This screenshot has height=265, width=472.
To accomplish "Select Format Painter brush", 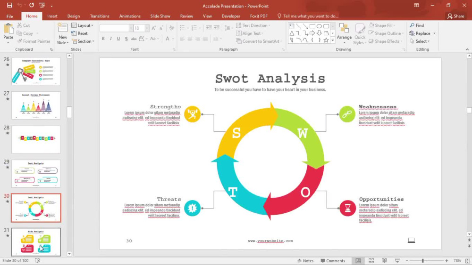I will [34, 41].
